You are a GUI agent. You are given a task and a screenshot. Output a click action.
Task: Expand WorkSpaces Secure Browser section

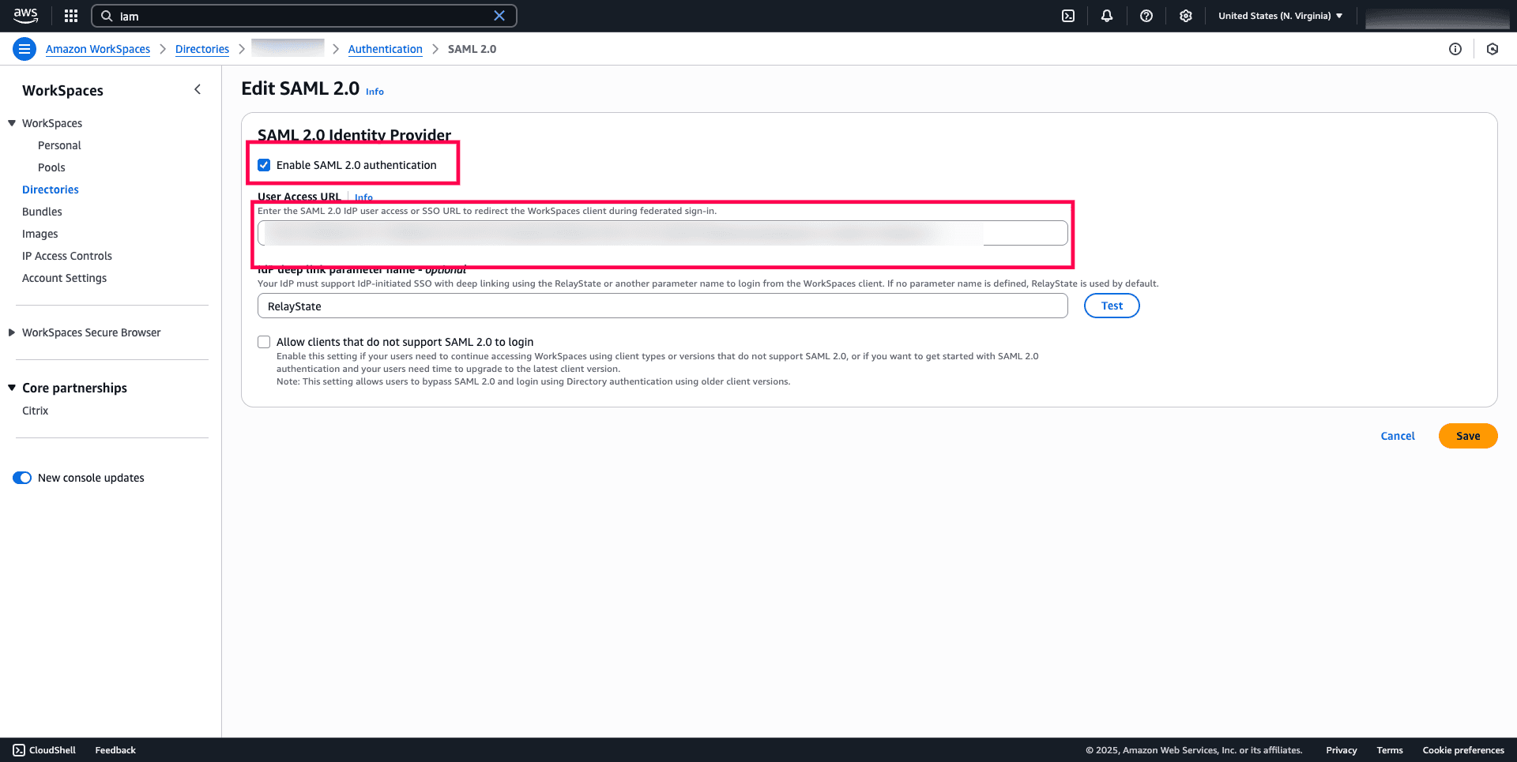point(12,332)
